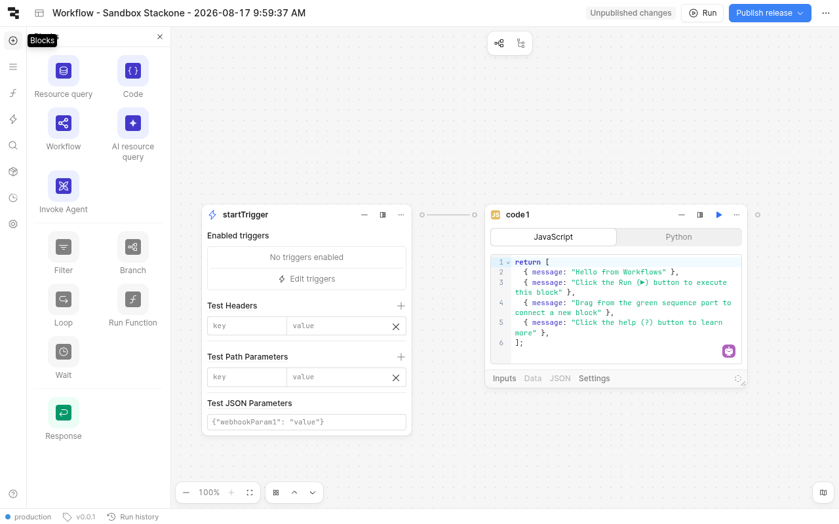Switch to tree layout icon
This screenshot has width=839, height=524.
point(521,43)
